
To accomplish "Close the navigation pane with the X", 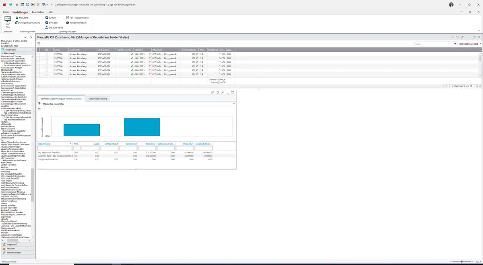I will click(x=31, y=37).
